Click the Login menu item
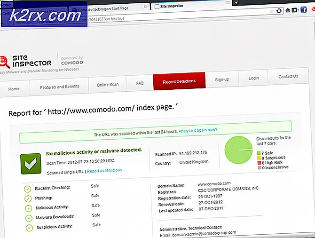 click(x=253, y=78)
